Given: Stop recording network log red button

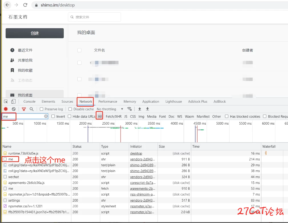Looking at the screenshot, I should (6, 109).
